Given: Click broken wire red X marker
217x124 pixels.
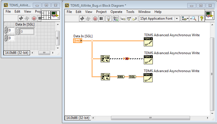Looking at the screenshot, I should [x=127, y=59].
